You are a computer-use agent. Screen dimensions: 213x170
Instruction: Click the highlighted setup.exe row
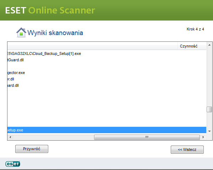[x=107, y=130]
